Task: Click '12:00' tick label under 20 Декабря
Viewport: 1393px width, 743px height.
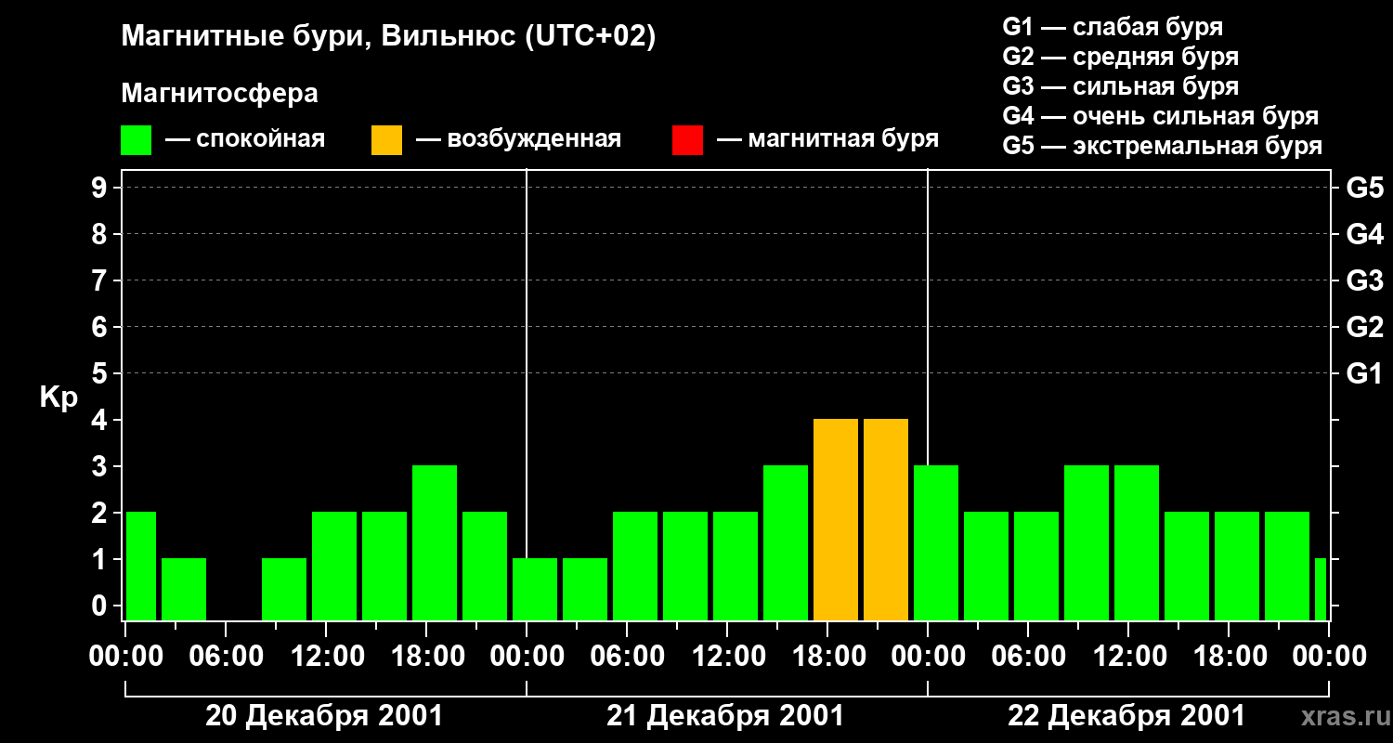Action: pos(326,657)
